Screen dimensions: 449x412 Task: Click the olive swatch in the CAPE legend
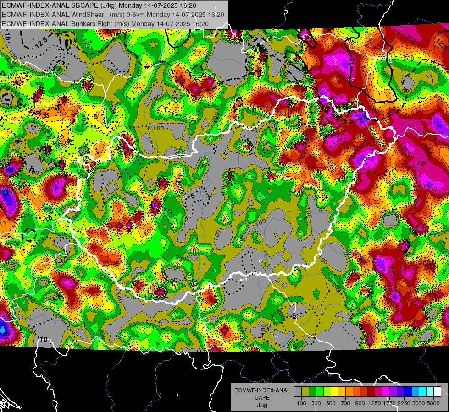point(305,392)
